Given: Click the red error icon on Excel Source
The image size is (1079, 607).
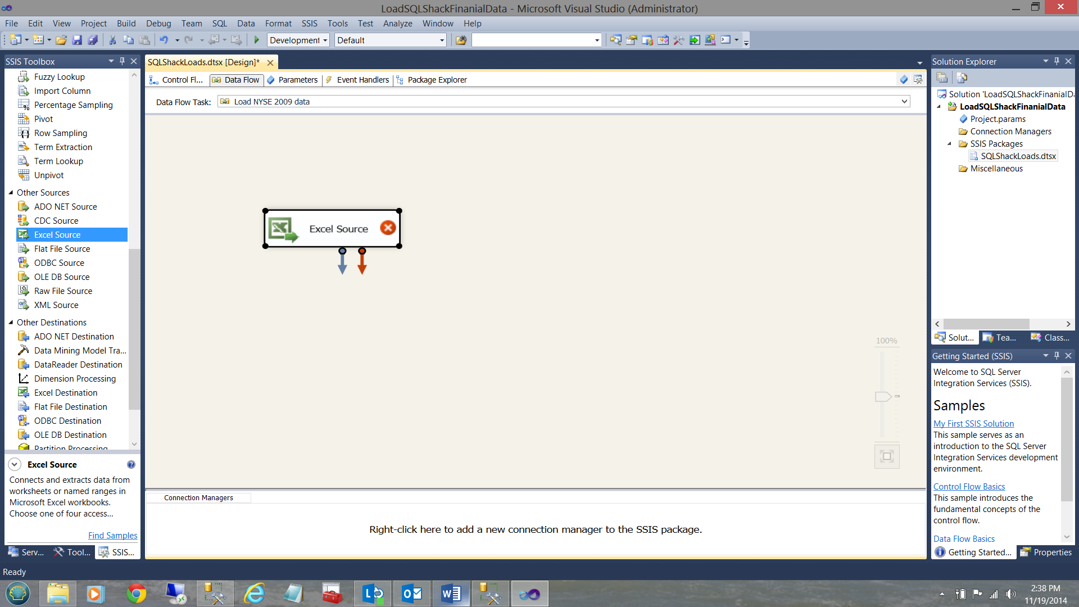Looking at the screenshot, I should (387, 228).
